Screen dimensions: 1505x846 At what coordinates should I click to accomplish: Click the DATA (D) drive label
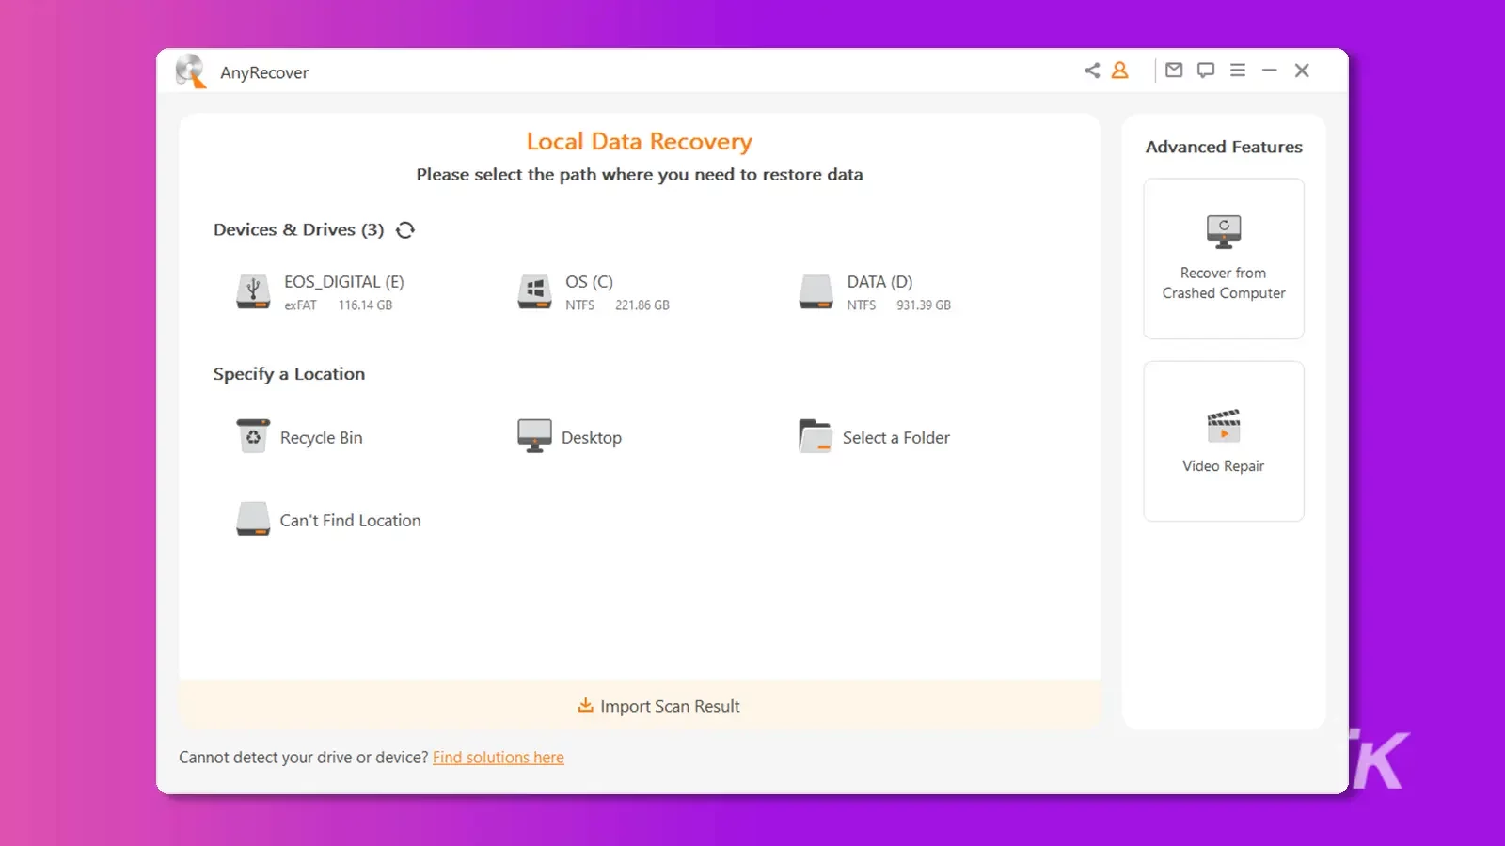[x=879, y=282]
